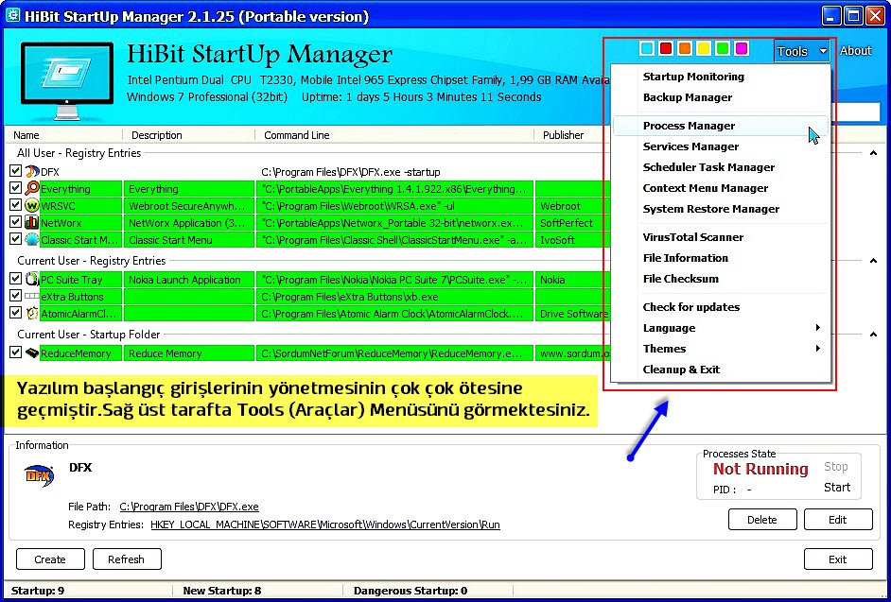Open the DFX.exe file path link
Screen dimensions: 891x602
point(189,507)
